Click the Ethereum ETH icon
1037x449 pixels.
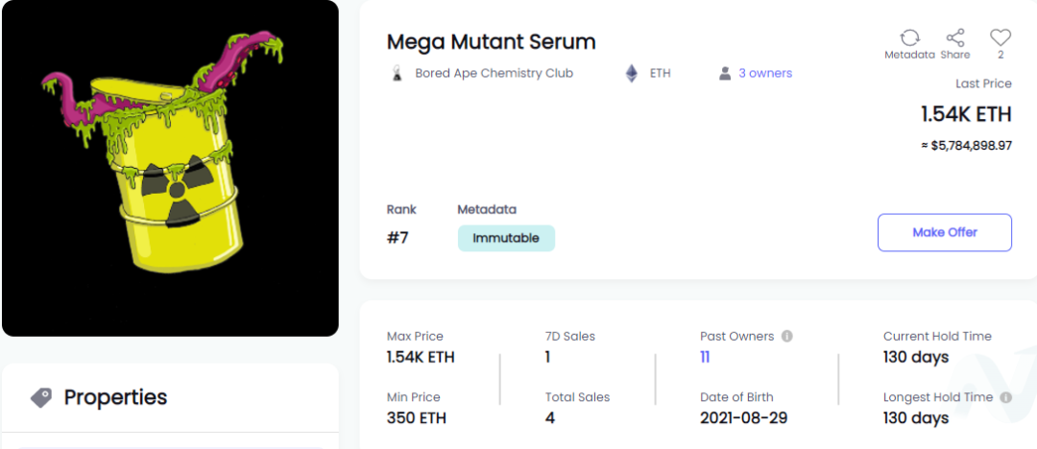(x=632, y=74)
